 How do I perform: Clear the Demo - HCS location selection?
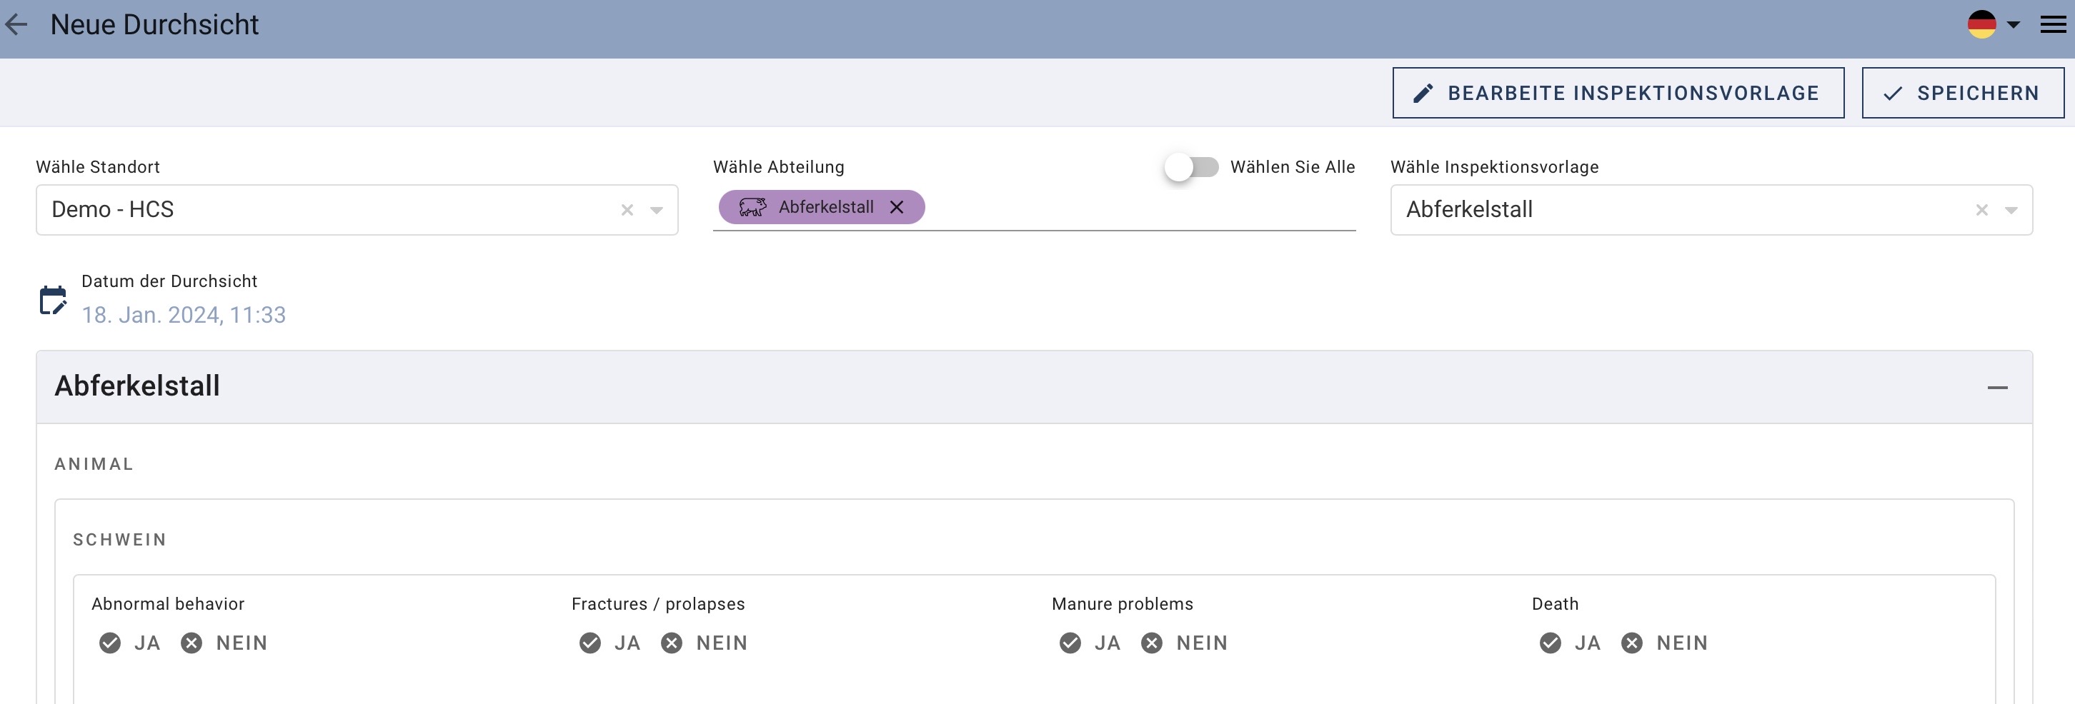[x=627, y=210]
